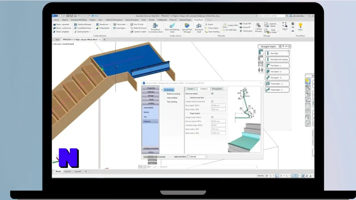356x200 pixels.
Task: Expand the Steadmans dropdown
Action: coord(110,25)
